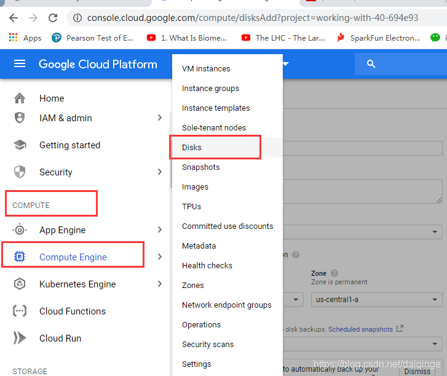The image size is (447, 376).
Task: Reload the page with refresh icon
Action: click(53, 18)
